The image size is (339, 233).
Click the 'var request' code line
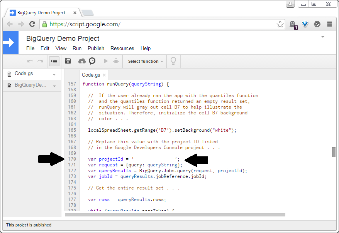(x=135, y=165)
